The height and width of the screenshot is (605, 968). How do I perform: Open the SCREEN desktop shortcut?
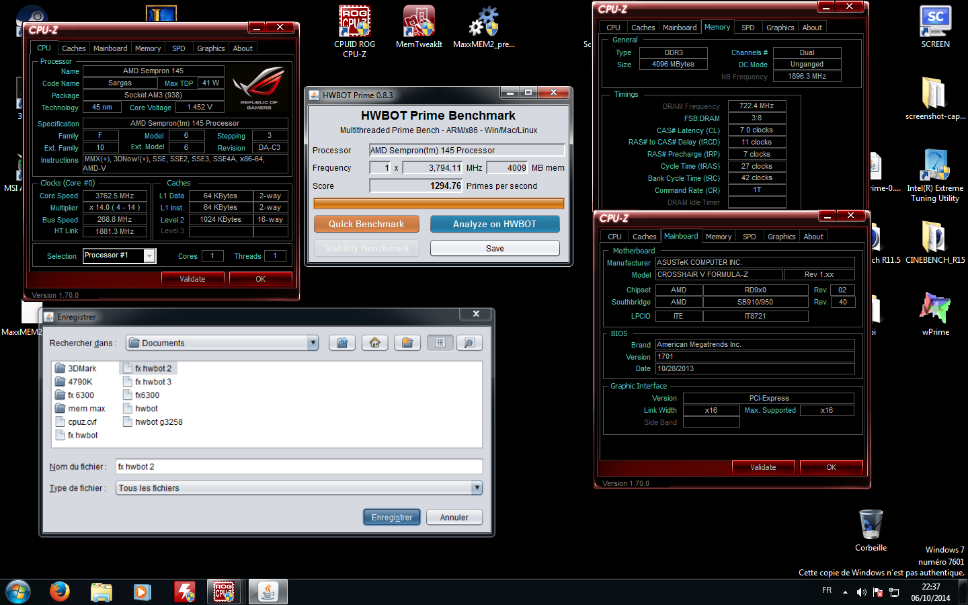point(935,27)
